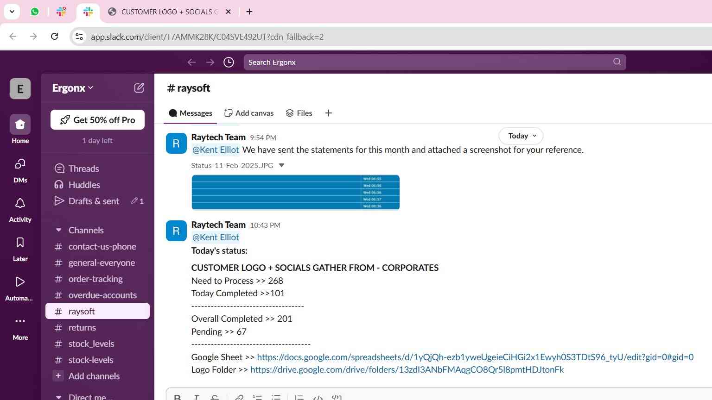Image resolution: width=712 pixels, height=400 pixels.
Task: Click @Kent Elliot mention in 10:43 PM message
Action: pyautogui.click(x=216, y=237)
